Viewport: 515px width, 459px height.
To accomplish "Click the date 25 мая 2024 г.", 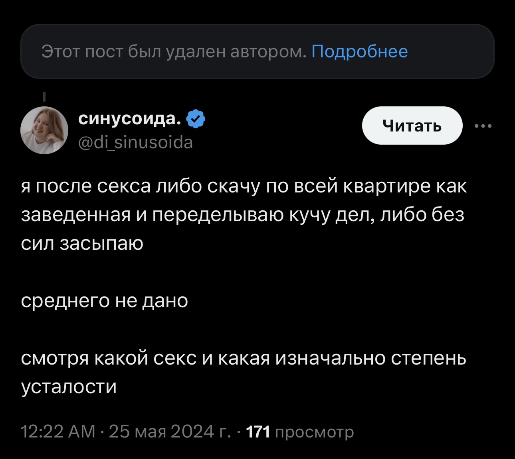I will tap(170, 432).
